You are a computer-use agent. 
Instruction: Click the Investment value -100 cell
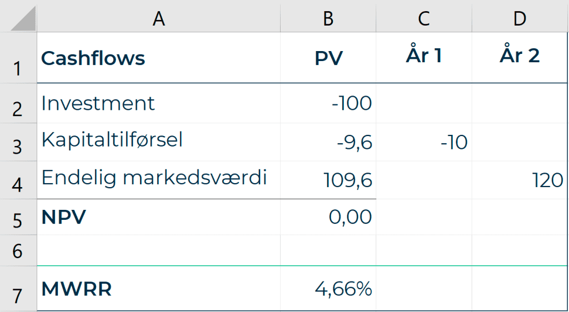point(328,103)
